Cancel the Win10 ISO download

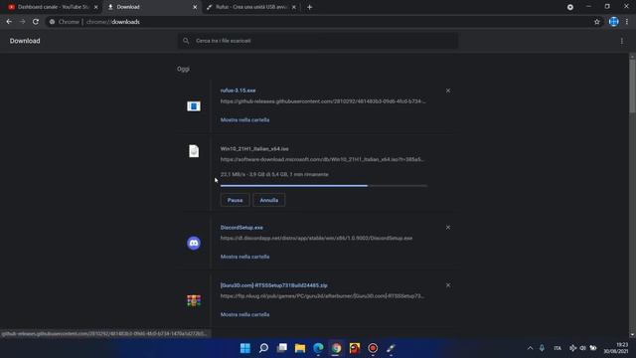coord(269,200)
